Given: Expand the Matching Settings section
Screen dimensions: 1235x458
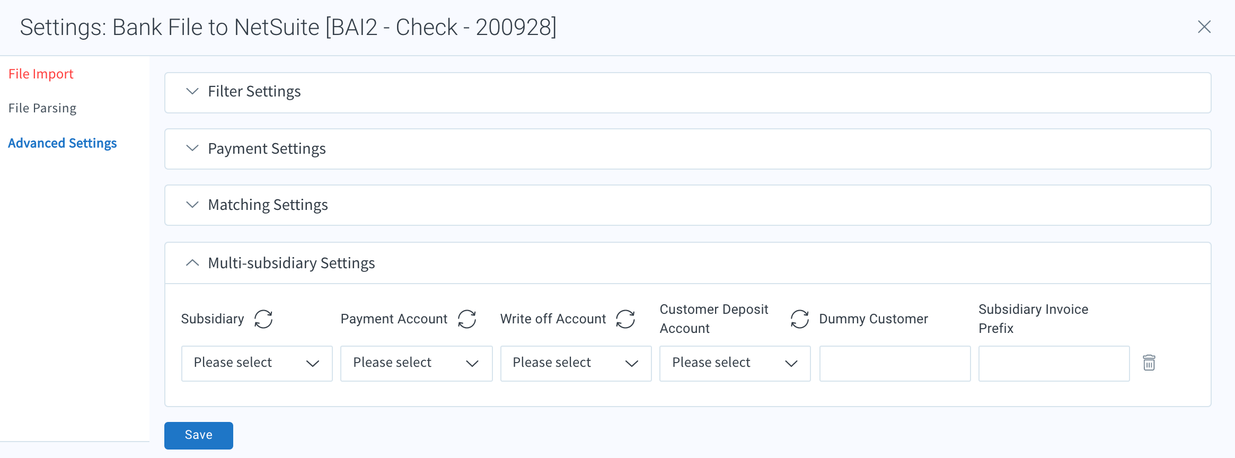Looking at the screenshot, I should 687,205.
